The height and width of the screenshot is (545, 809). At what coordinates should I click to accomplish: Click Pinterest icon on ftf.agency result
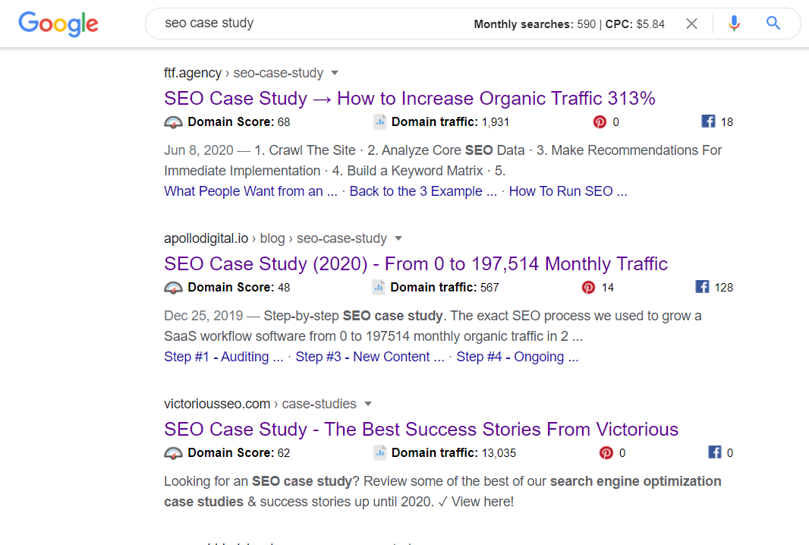point(600,121)
